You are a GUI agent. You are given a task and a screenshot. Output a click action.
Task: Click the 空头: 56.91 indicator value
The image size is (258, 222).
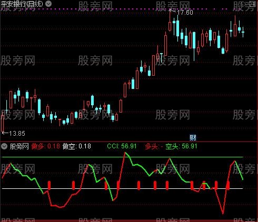[x=181, y=146]
